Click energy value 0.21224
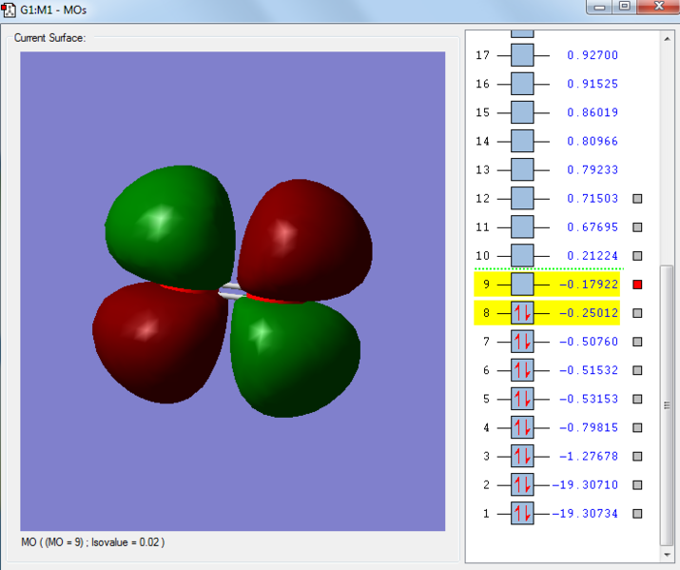 (x=593, y=256)
